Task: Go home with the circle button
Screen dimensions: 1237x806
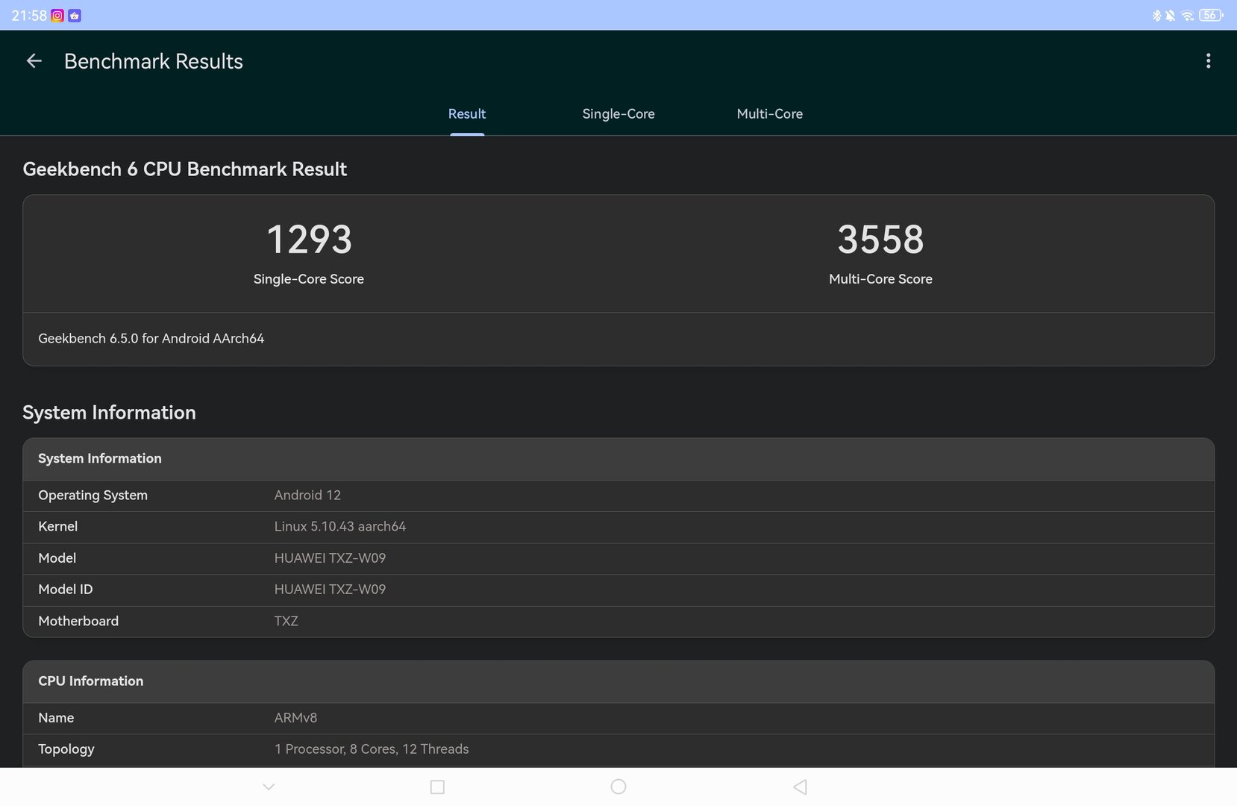Action: pos(618,787)
